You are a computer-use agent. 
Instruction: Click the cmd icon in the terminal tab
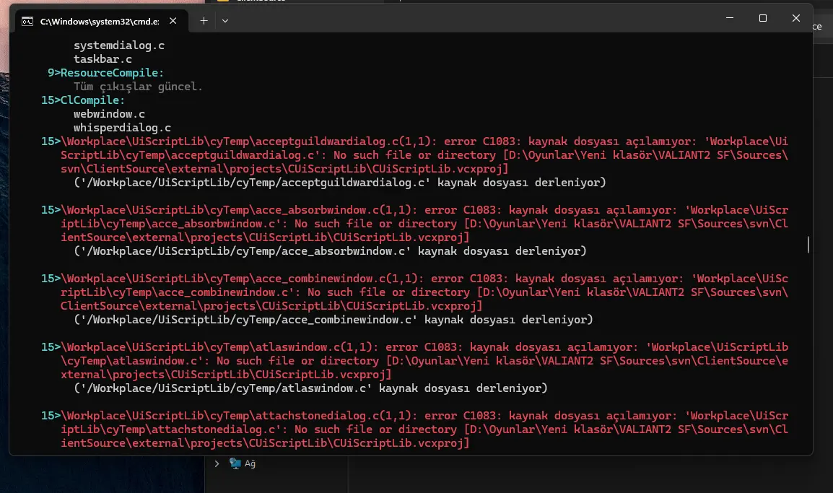(x=27, y=21)
